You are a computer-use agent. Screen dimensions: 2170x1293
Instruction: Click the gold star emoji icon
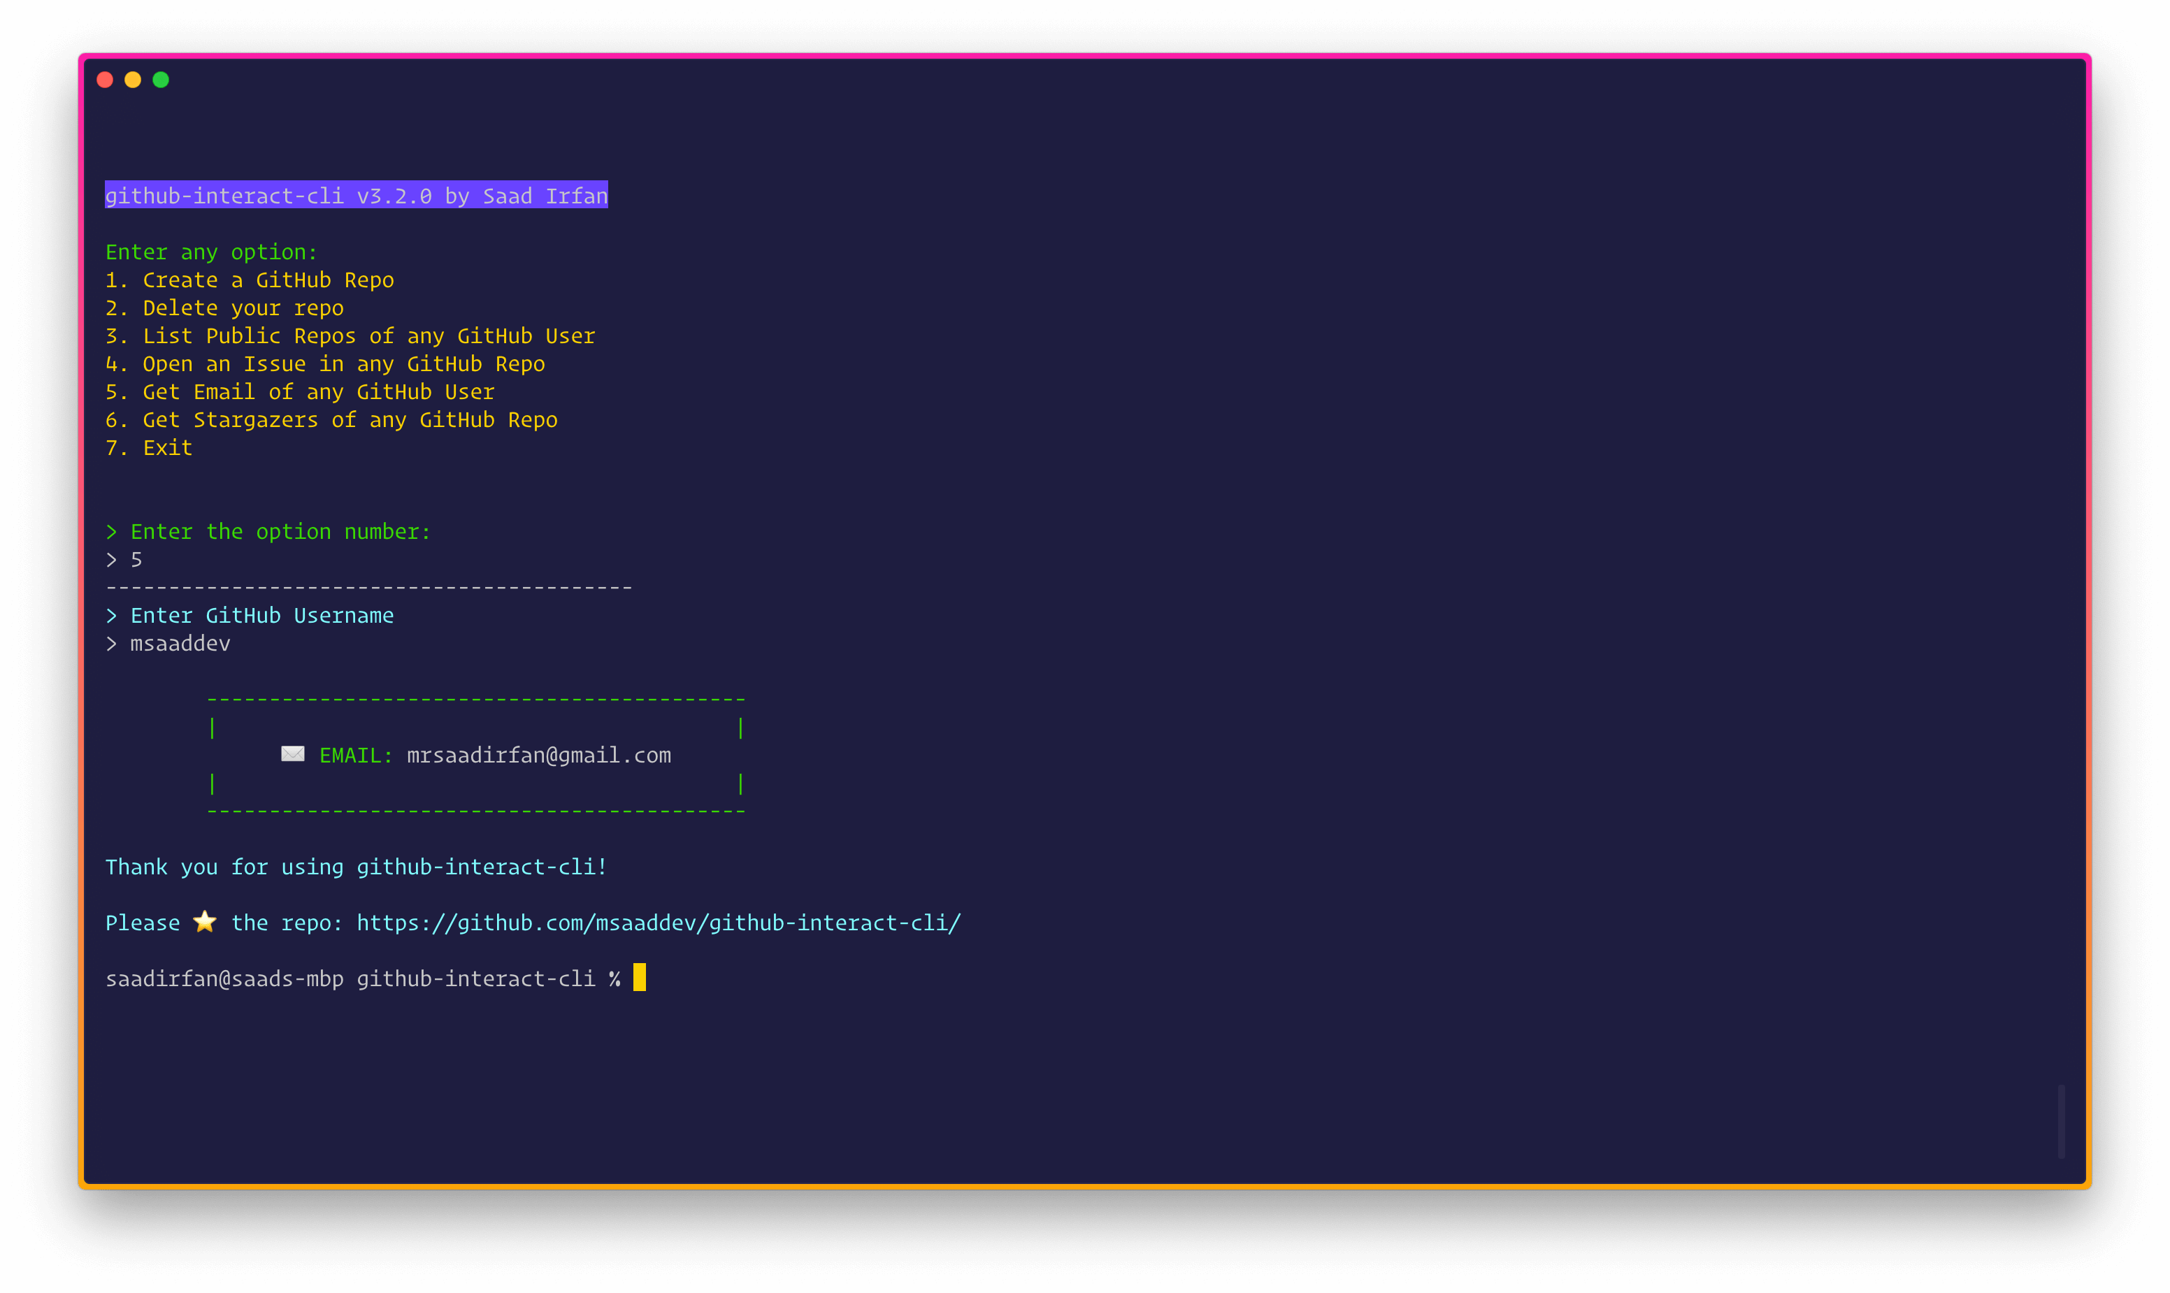coord(205,921)
